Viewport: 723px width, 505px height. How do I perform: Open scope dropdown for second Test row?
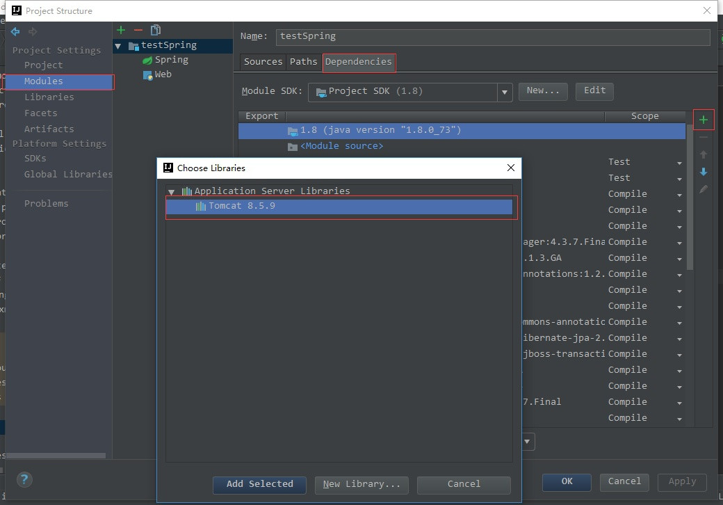pos(679,179)
